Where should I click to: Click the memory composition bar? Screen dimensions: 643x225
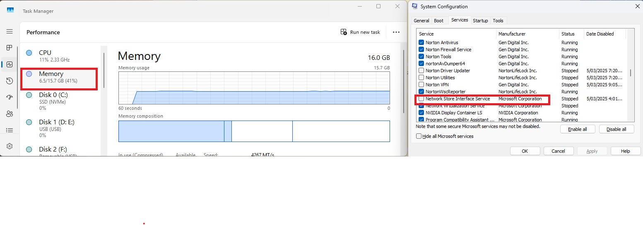[x=254, y=131]
